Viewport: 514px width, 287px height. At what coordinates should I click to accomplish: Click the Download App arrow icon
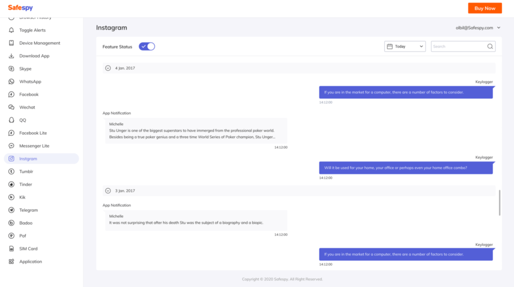click(x=11, y=56)
